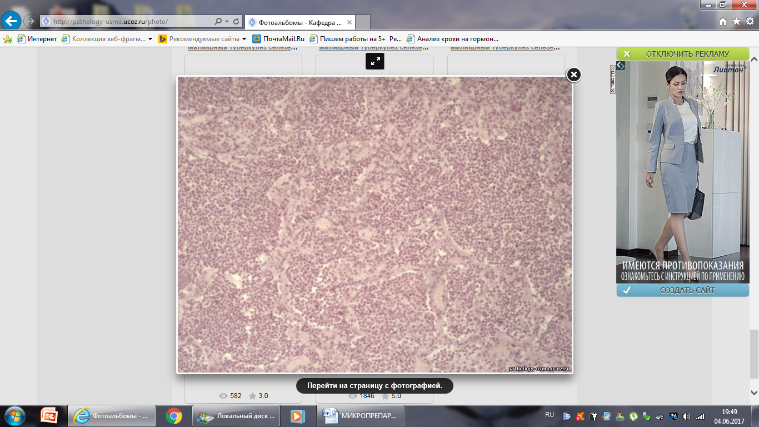The height and width of the screenshot is (427, 759).
Task: Click the 3.0 star rating
Action: tap(258, 396)
